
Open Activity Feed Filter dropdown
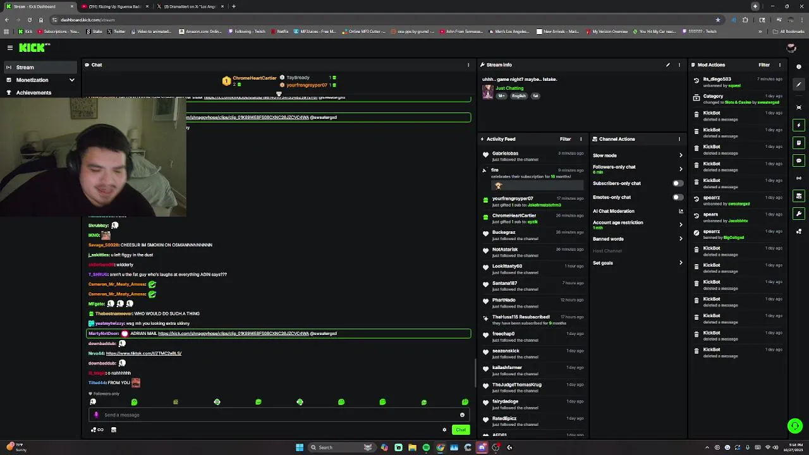565,139
